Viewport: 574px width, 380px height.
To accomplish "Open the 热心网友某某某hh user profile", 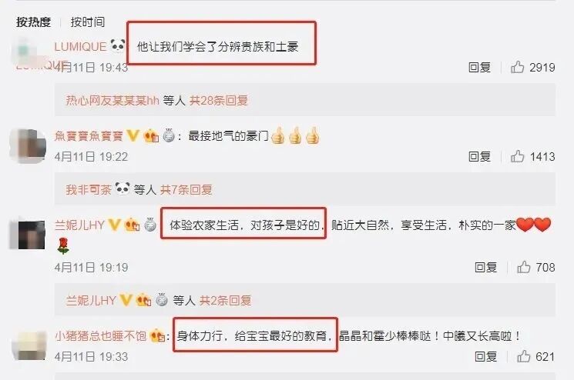I will (112, 100).
